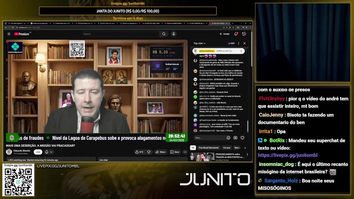This screenshot has width=354, height=199.
Task: Click the @PauloCesar-t6s6n chat username
Action: (208, 120)
